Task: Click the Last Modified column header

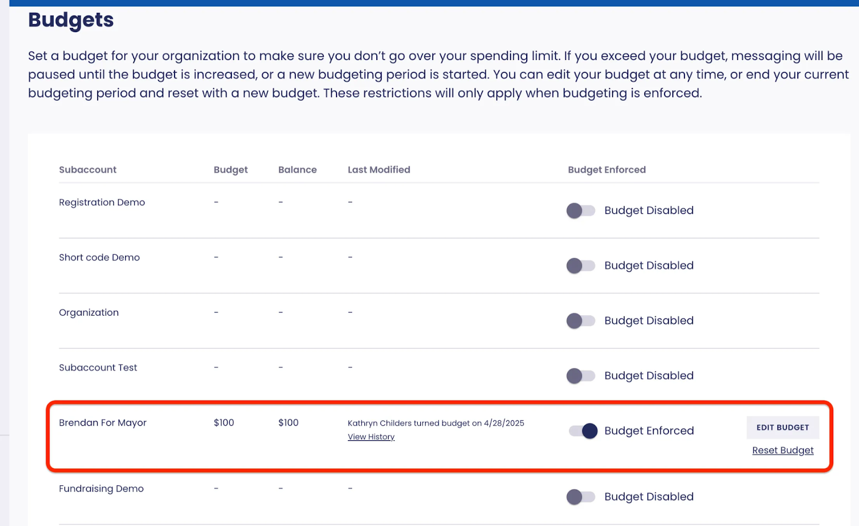Action: [379, 169]
